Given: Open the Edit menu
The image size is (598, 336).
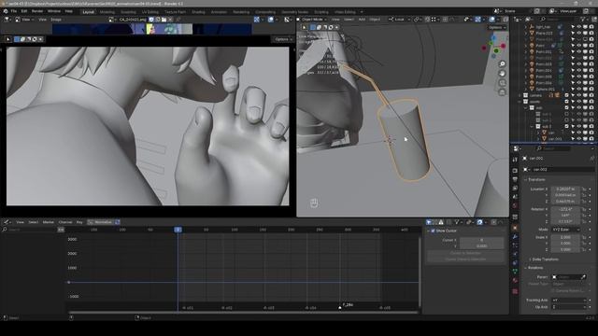Looking at the screenshot, I should tap(24, 11).
